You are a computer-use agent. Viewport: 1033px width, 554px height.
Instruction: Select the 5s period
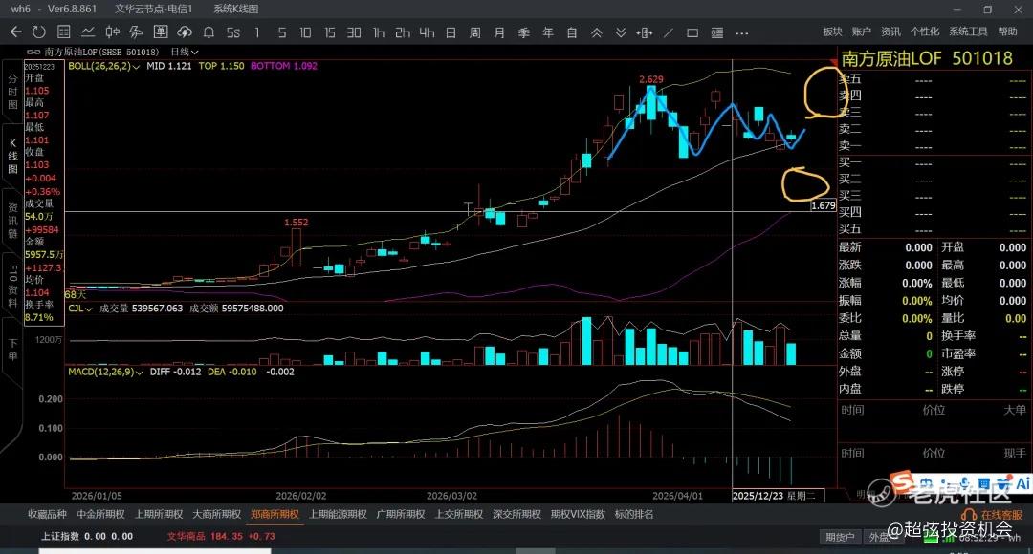(x=233, y=32)
